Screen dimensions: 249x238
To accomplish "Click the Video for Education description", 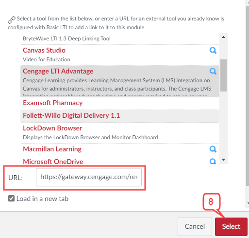I will point(47,59).
